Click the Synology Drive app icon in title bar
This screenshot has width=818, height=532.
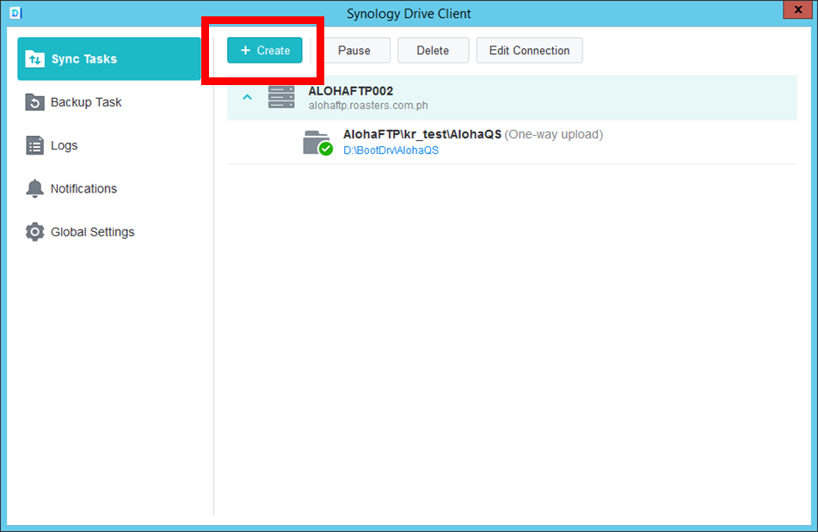coord(15,13)
